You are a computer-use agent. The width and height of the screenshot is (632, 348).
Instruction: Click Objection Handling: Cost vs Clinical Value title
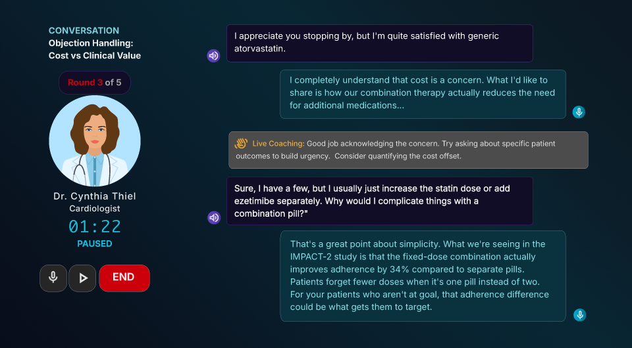(x=95, y=49)
